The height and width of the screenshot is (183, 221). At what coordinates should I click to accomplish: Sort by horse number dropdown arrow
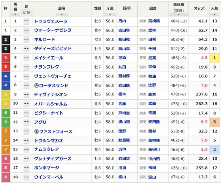pyautogui.click(x=15, y=15)
